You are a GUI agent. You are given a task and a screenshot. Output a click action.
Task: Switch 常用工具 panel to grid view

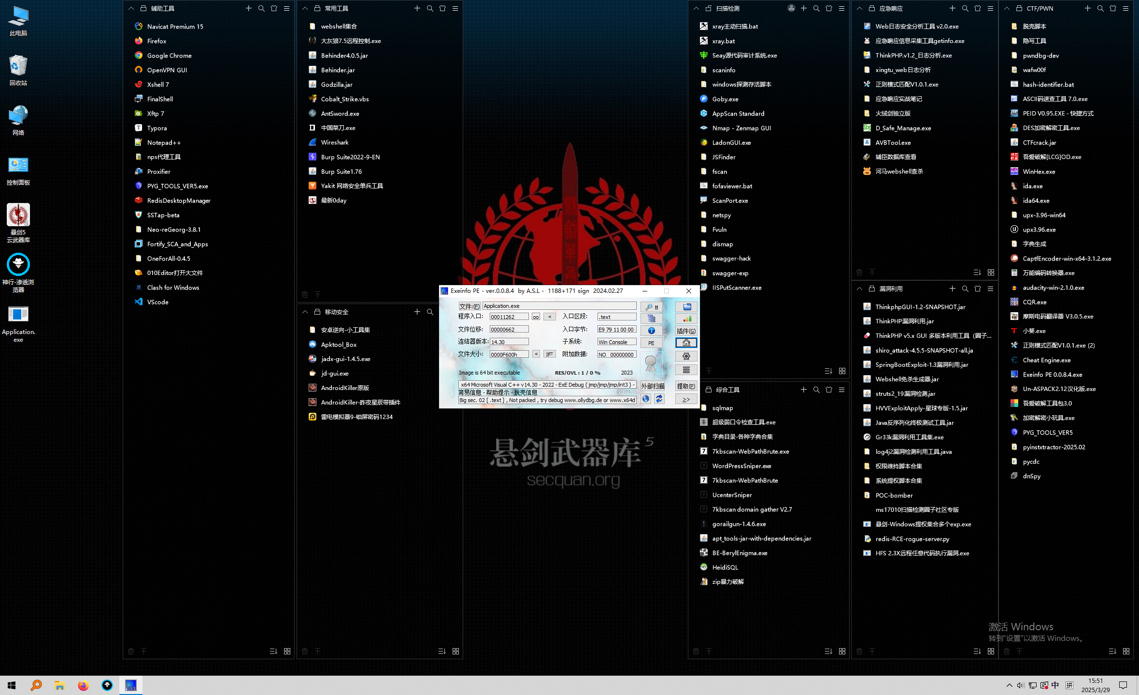tap(456, 651)
